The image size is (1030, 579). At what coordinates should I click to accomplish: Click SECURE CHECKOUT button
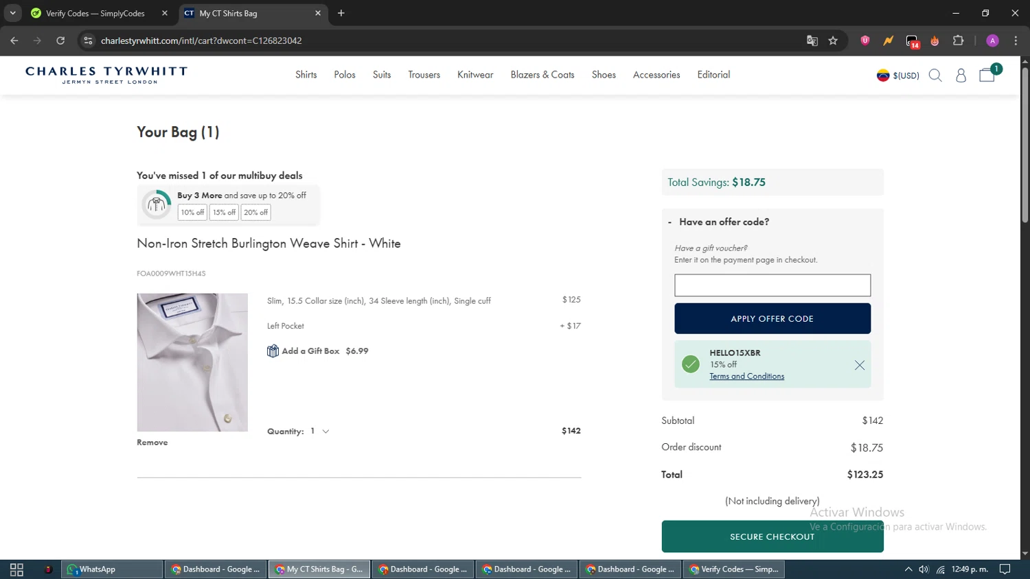point(772,536)
